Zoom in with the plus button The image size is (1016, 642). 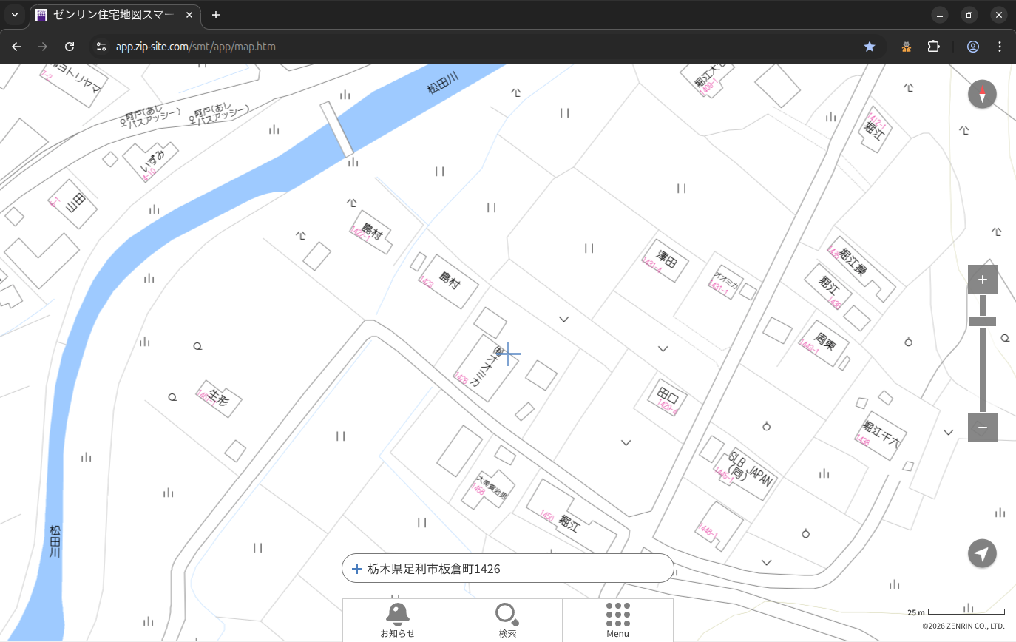[x=982, y=280]
